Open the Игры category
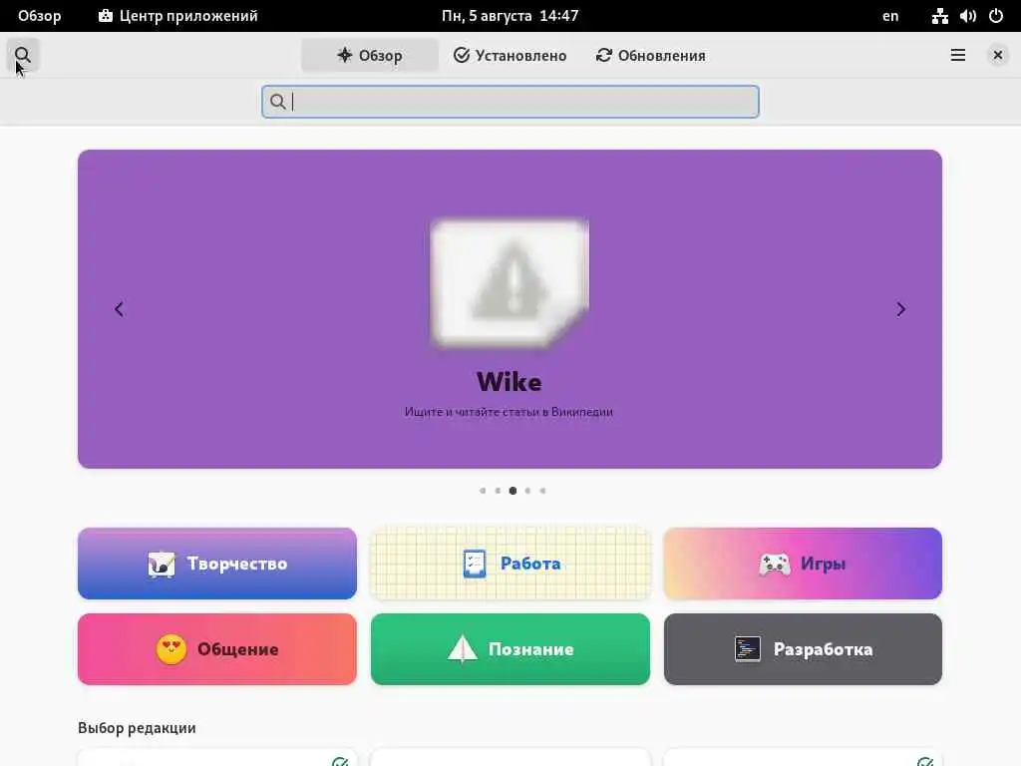Viewport: 1021px width, 766px height. tap(803, 564)
